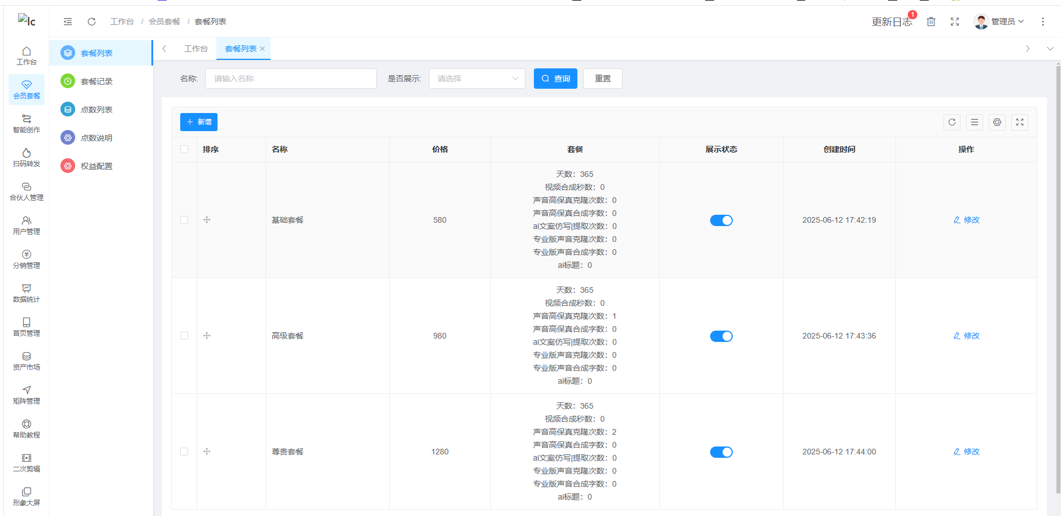Screen dimensions: 1061x516
Task: Open the 是否展示 dropdown
Action: click(477, 79)
